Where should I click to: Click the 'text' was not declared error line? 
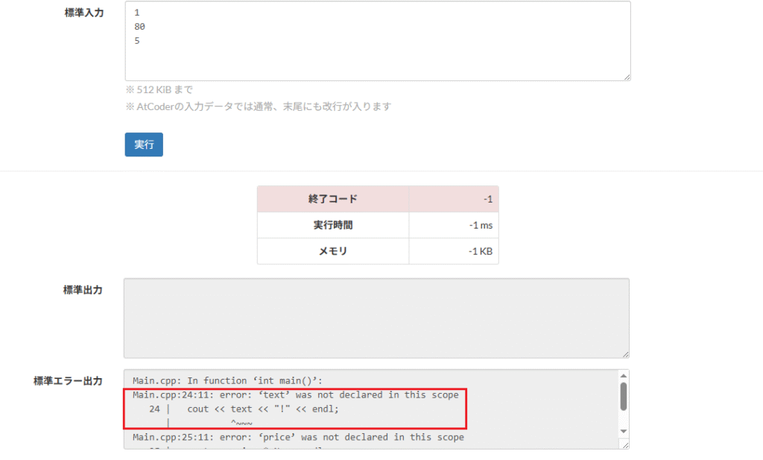(x=296, y=395)
